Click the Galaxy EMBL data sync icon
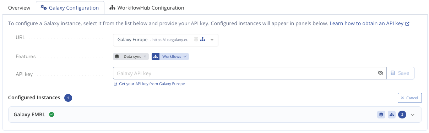This screenshot has width=429, height=133. tap(381, 115)
